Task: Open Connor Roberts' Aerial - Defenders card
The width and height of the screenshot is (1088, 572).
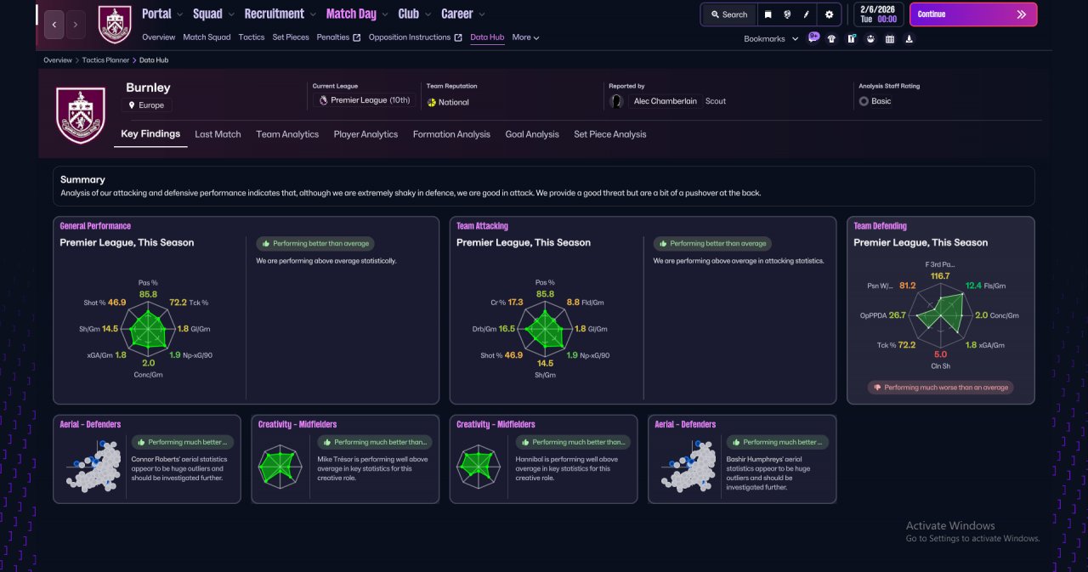Action: (147, 460)
